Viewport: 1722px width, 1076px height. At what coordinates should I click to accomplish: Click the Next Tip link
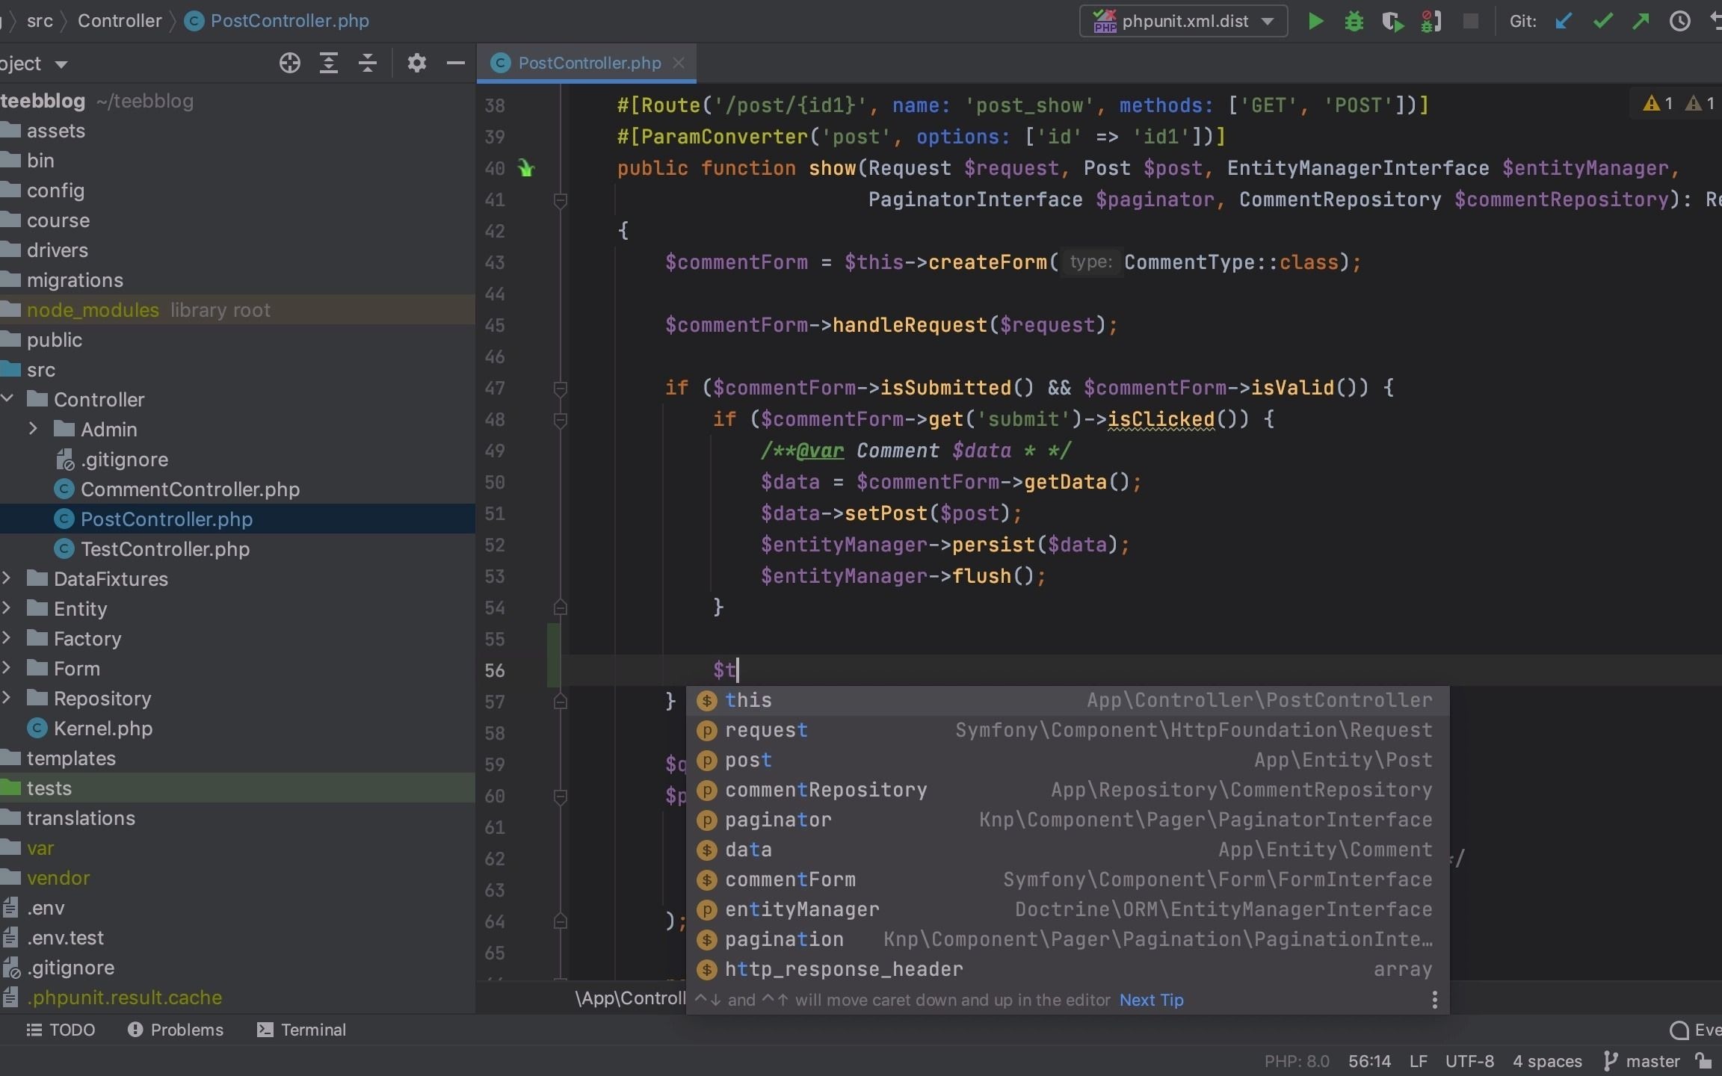pos(1151,1000)
